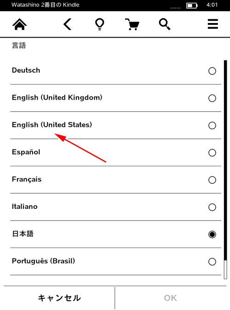Viewport: 230px width, 310px height.
Task: Click the language list scrollbar
Action: pos(225,169)
